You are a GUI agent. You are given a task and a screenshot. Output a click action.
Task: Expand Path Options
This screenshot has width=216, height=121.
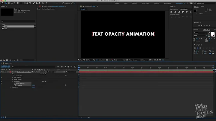point(12,78)
